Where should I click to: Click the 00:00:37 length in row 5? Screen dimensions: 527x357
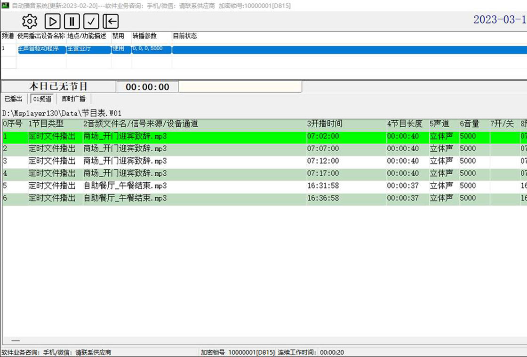tap(403, 186)
